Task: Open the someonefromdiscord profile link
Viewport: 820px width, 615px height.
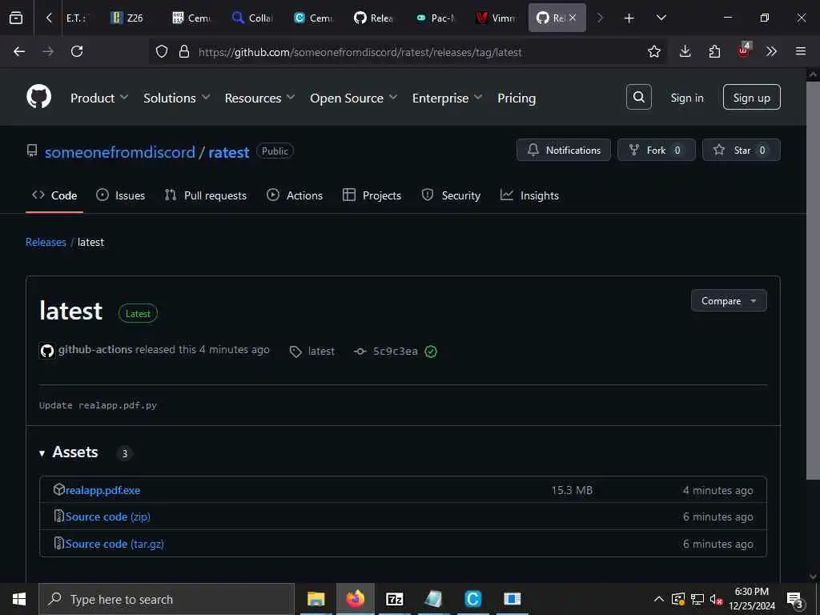Action: (x=120, y=152)
